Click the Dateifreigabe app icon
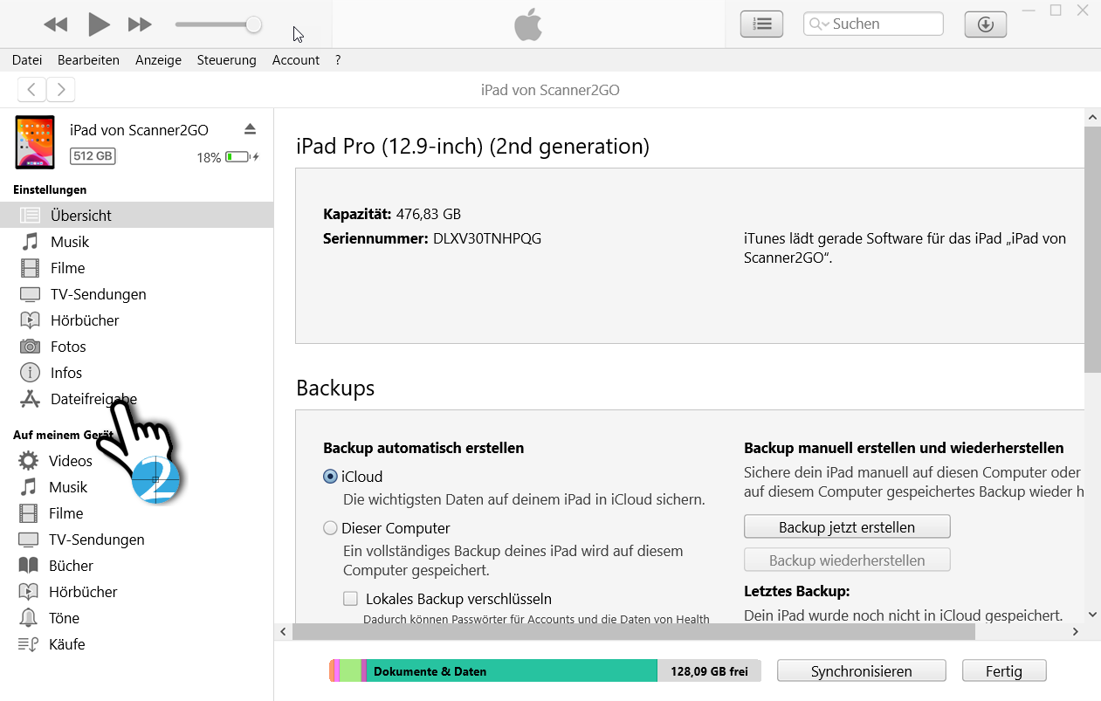This screenshot has width=1101, height=701. tap(31, 399)
